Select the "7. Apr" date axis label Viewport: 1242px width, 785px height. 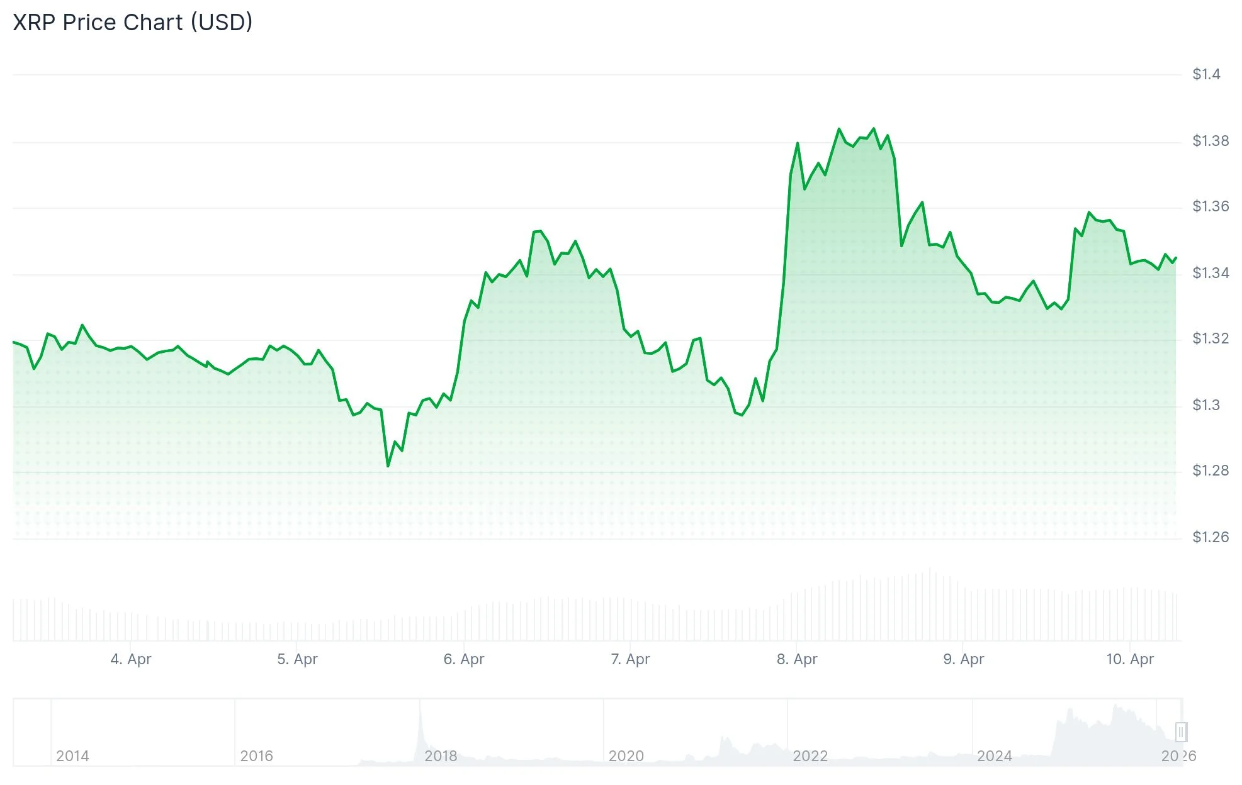pyautogui.click(x=630, y=659)
